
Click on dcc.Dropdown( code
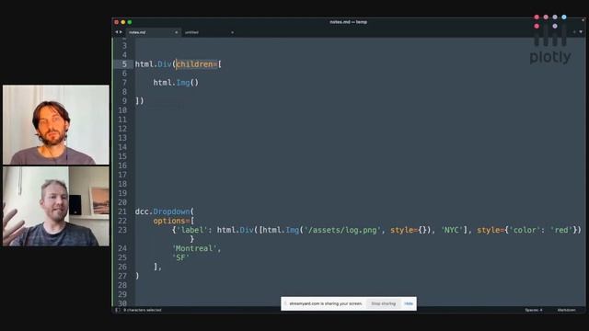[165, 211]
